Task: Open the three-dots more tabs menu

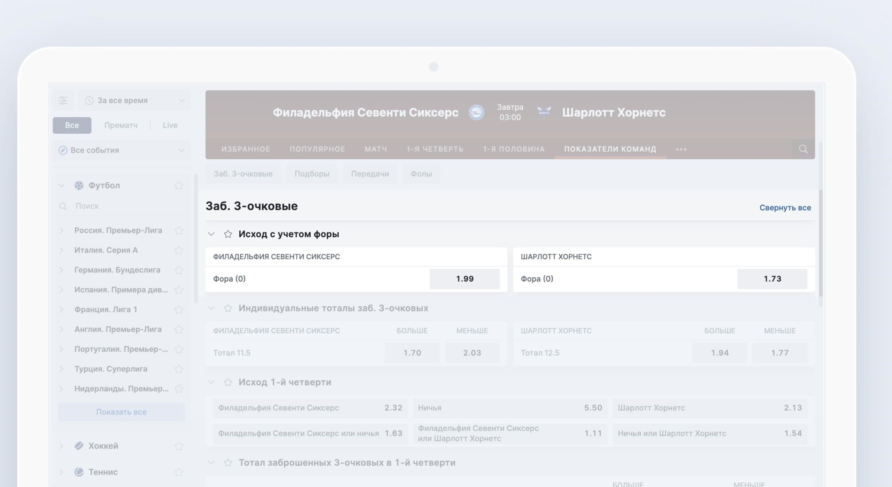Action: pyautogui.click(x=681, y=149)
